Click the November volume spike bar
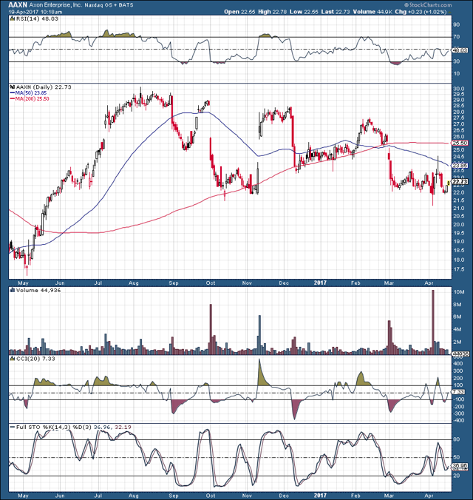This screenshot has height=500, width=473. [x=259, y=334]
